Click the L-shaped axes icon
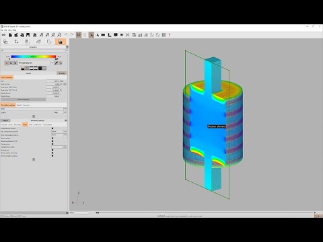Viewport: 323px width, 242px height. point(110,35)
